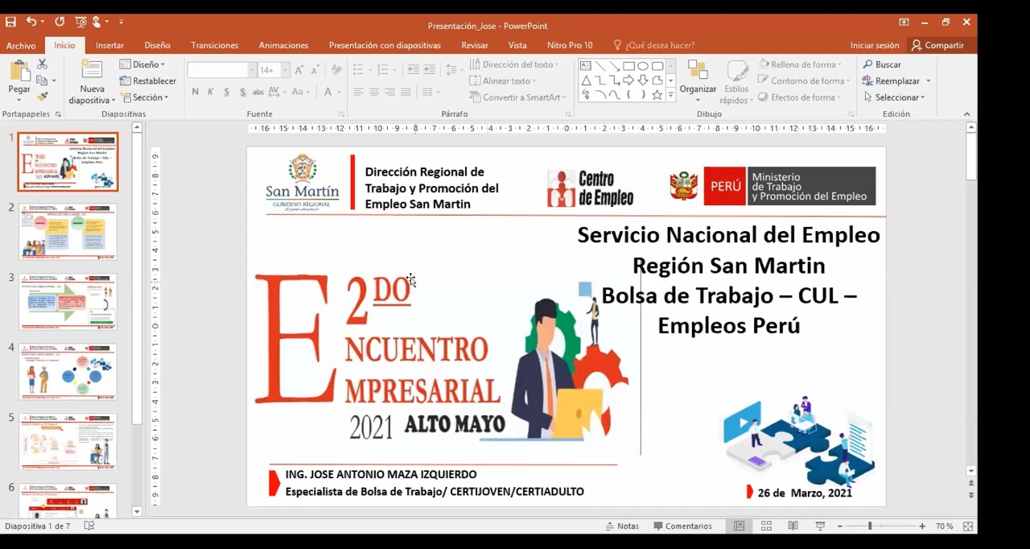Switch to the Transiciones tab

[214, 46]
